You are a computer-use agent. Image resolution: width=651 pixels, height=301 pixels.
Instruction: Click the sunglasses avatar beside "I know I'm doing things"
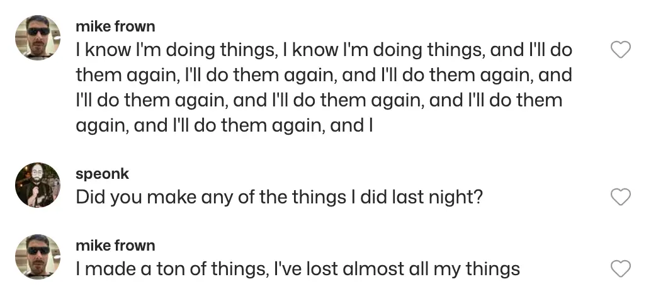(x=38, y=38)
